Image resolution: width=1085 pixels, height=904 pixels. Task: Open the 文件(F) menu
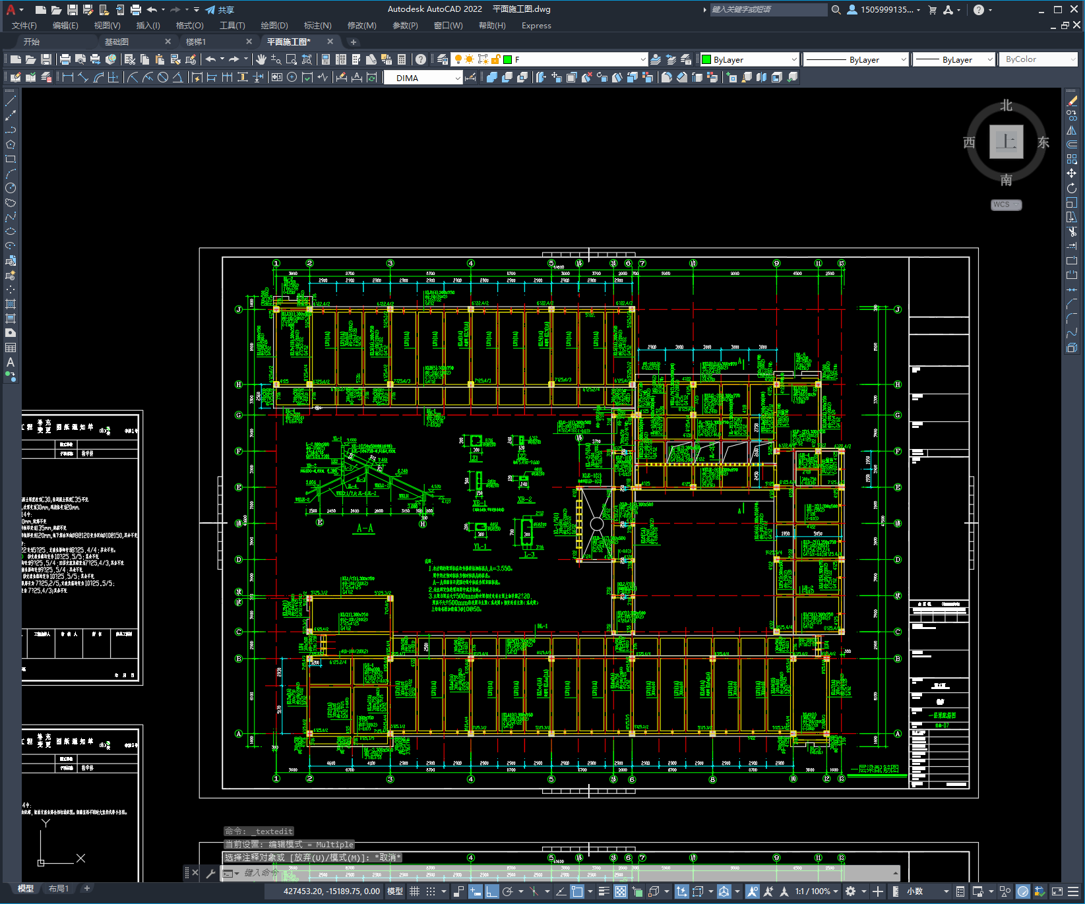[x=24, y=26]
